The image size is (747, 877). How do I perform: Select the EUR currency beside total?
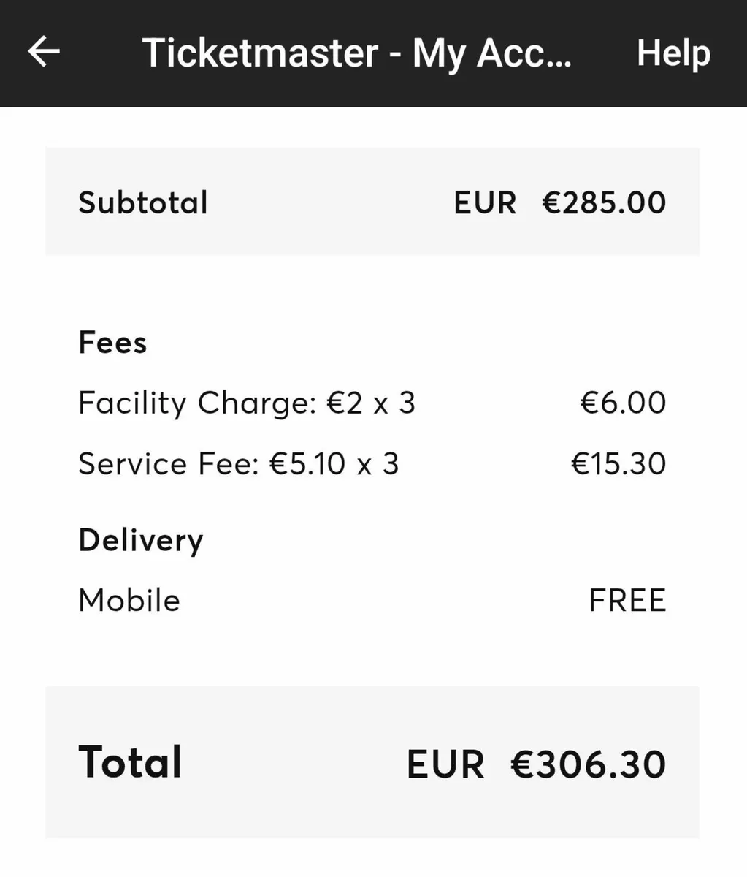click(445, 764)
